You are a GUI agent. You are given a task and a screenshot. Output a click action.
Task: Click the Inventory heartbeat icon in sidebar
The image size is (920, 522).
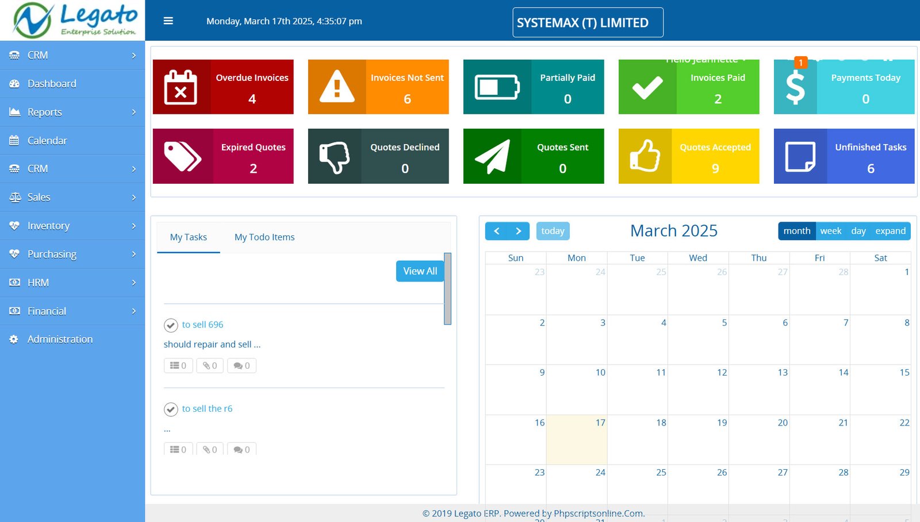point(14,226)
